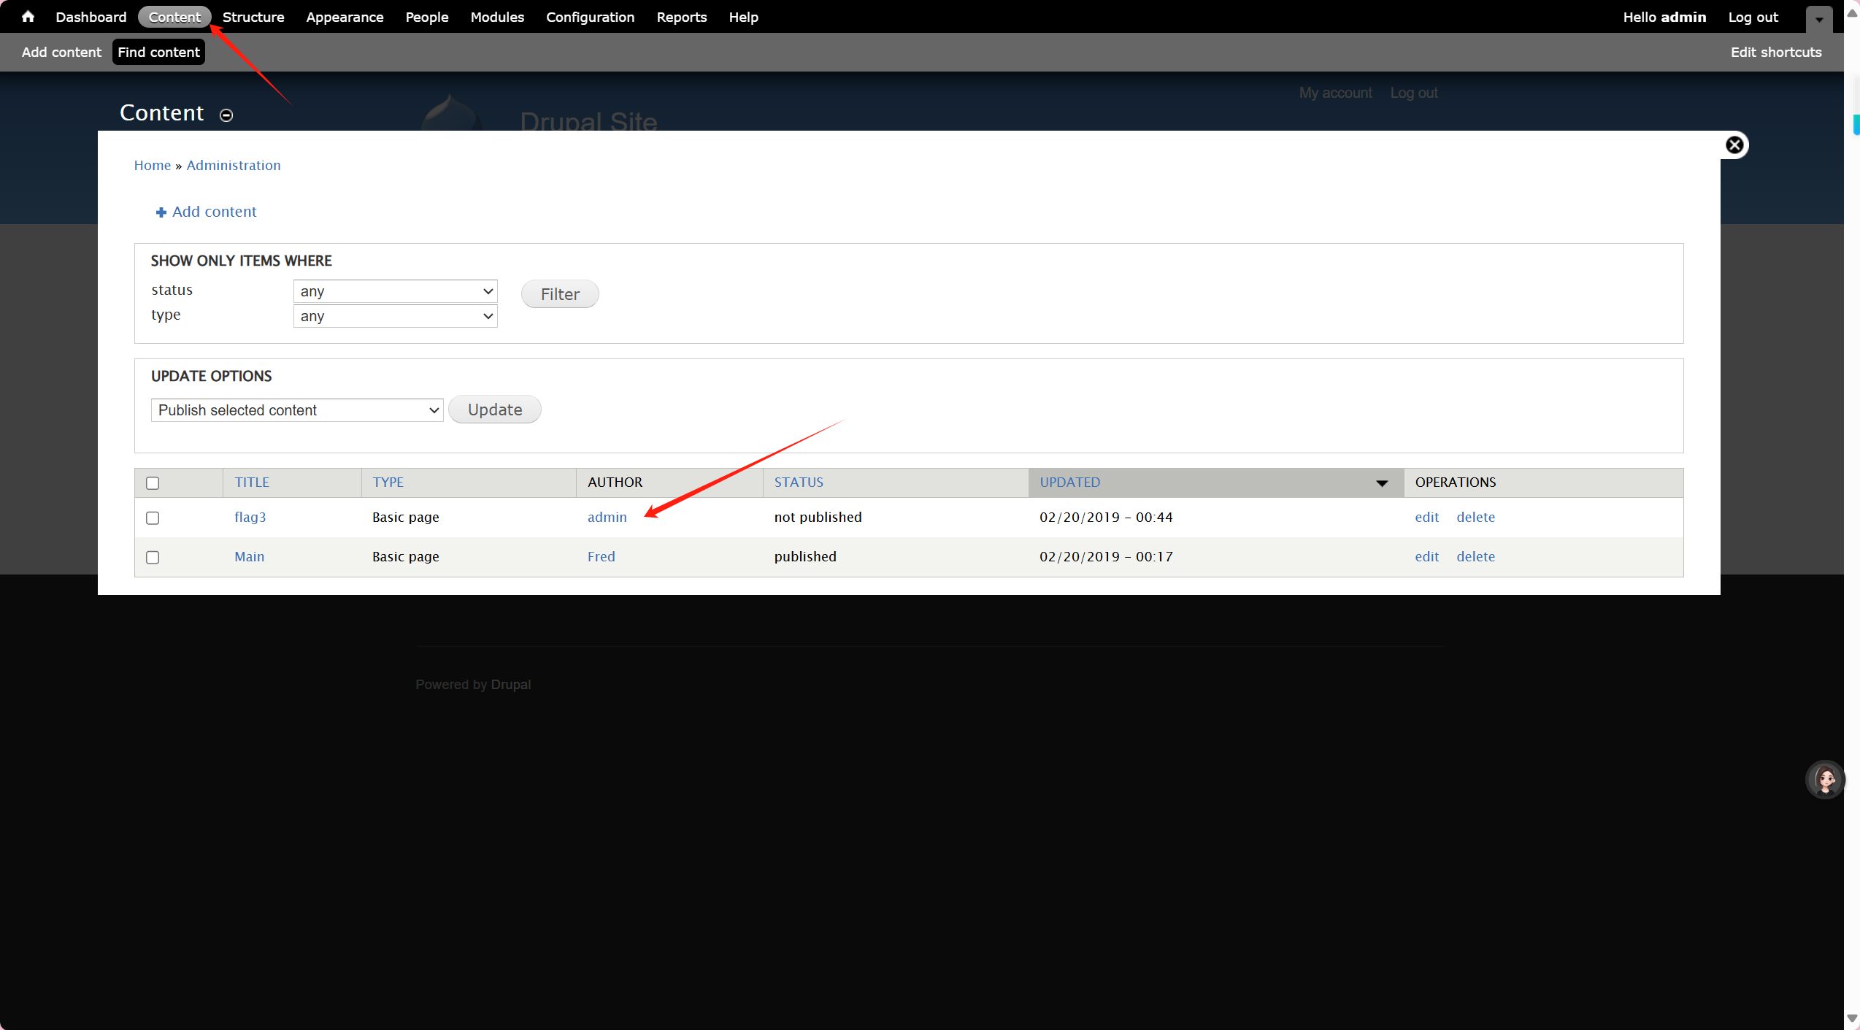Viewport: 1860px width, 1030px height.
Task: Toggle the toolbar drawer arrow icon
Action: pyautogui.click(x=1819, y=20)
